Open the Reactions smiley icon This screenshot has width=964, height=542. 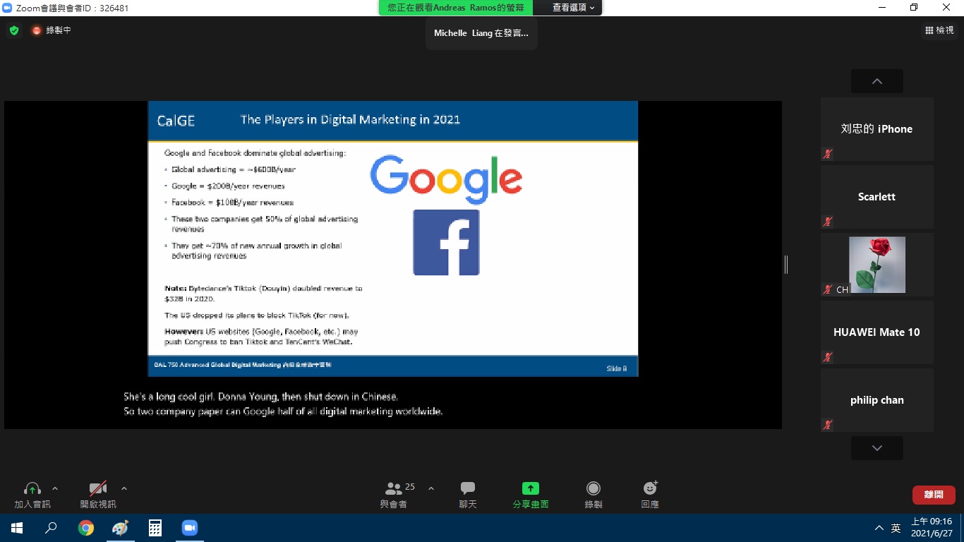650,488
